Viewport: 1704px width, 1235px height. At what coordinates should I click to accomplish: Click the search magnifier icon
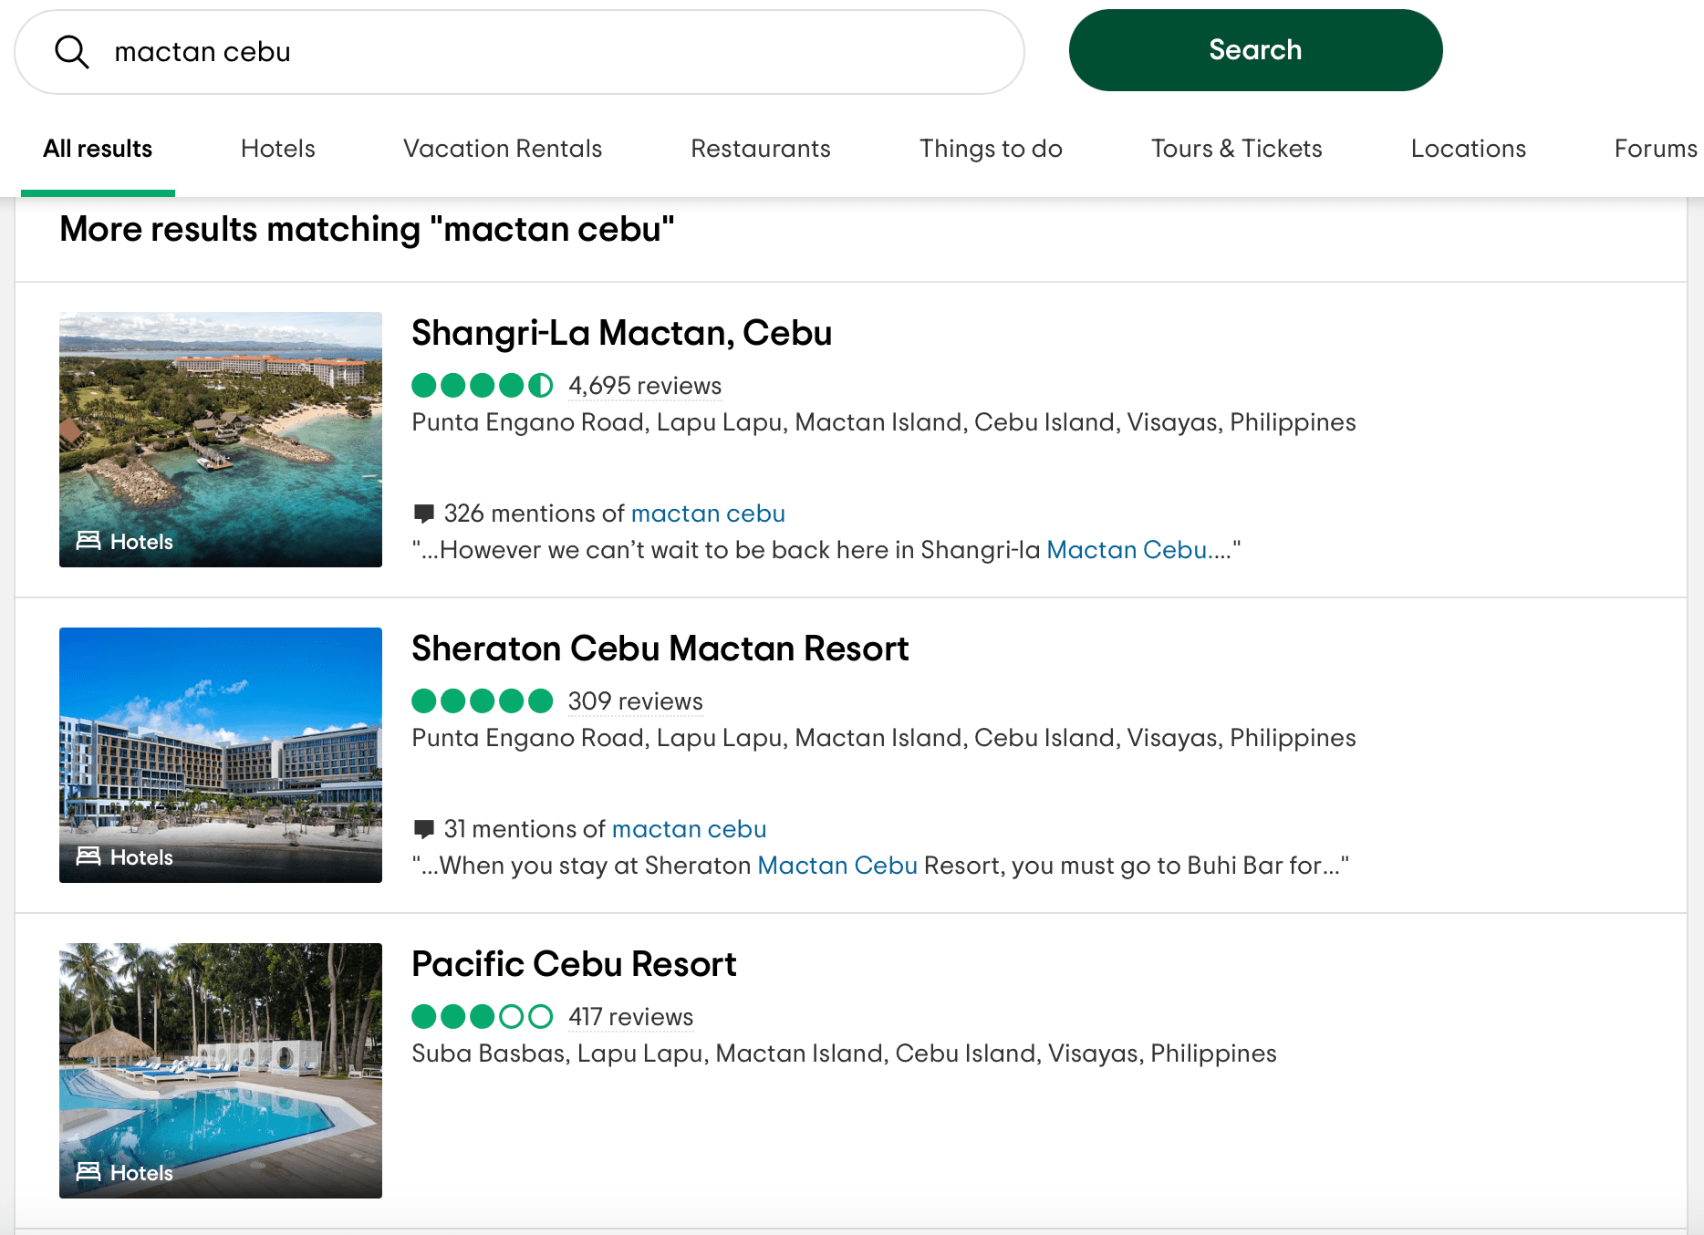click(x=73, y=51)
